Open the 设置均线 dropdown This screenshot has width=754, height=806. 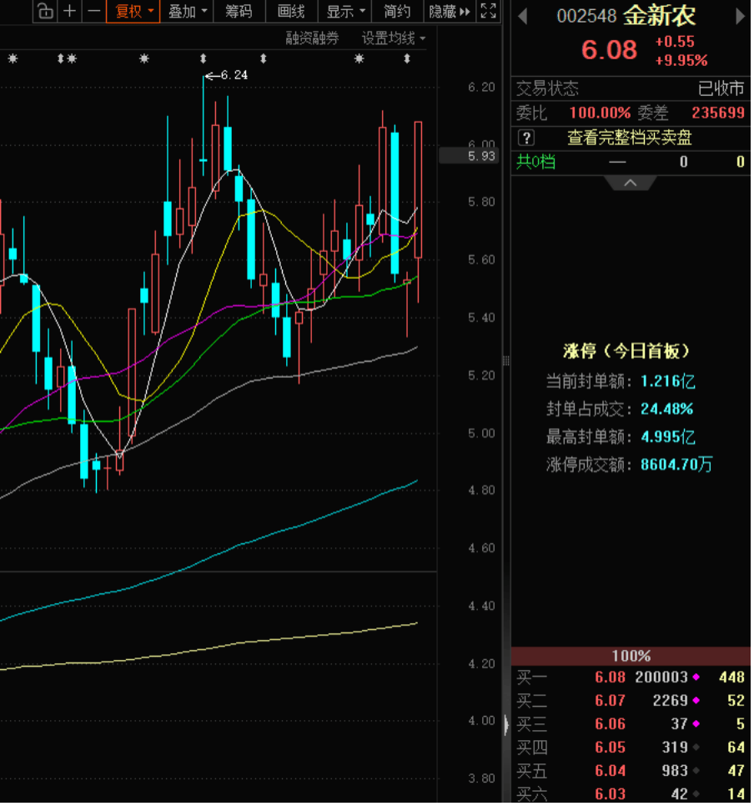tap(393, 38)
